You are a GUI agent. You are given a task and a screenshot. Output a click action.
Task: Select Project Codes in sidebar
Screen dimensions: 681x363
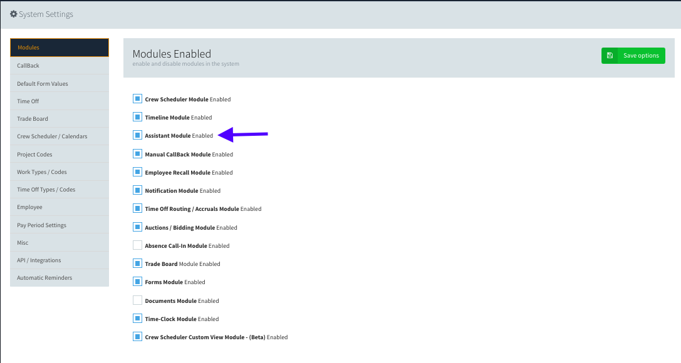(60, 155)
